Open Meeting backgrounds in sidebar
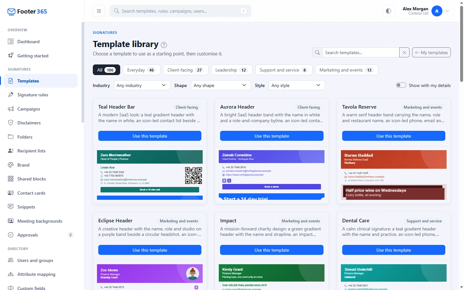This screenshot has height=290, width=464. (x=41, y=221)
